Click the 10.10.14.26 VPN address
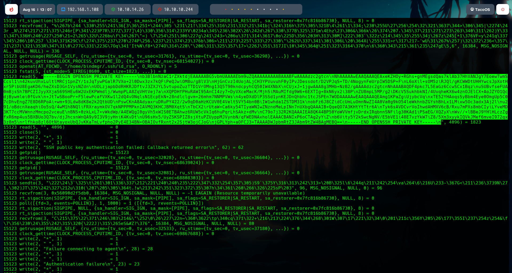The image size is (512, 273). point(130,10)
